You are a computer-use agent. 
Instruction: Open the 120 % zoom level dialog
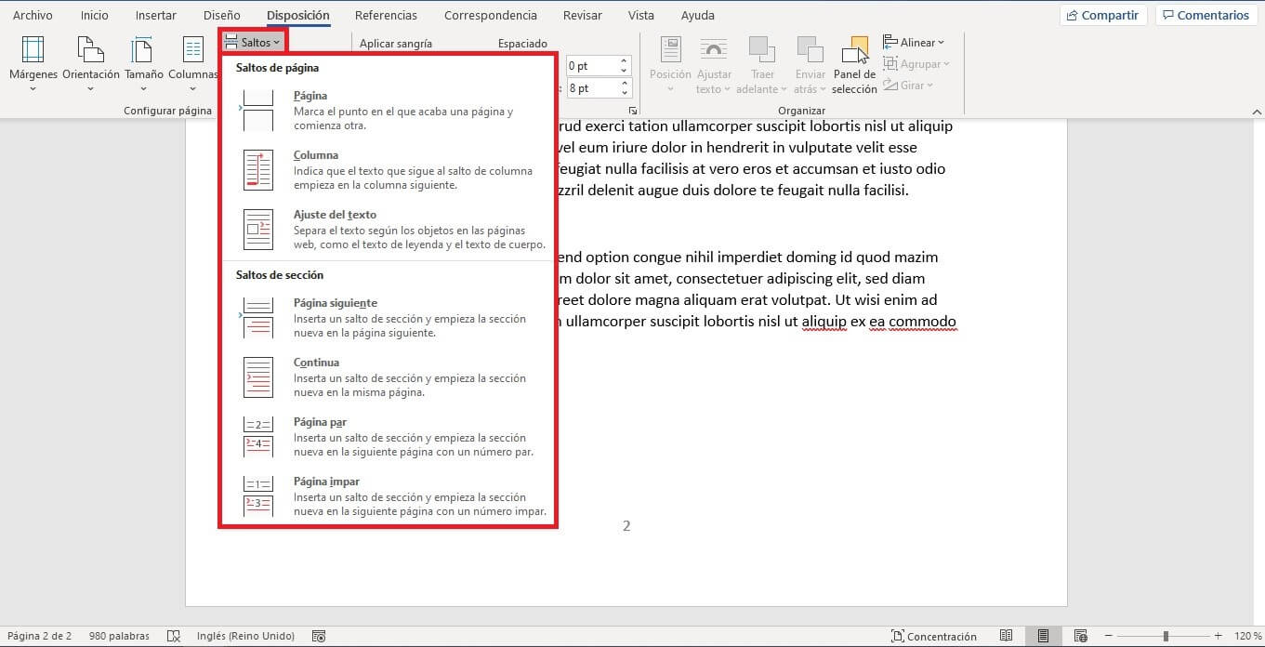[1246, 636]
